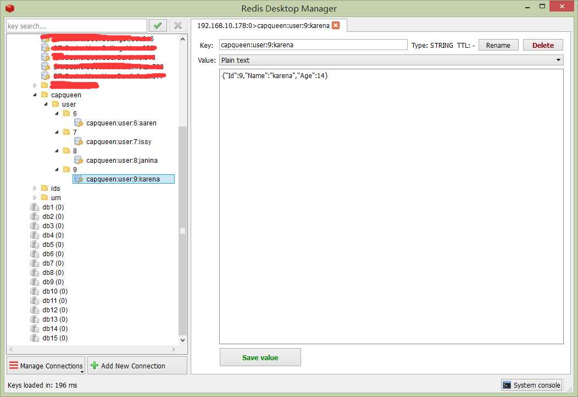Collapse the user folder node
This screenshot has height=397, width=578.
point(46,104)
